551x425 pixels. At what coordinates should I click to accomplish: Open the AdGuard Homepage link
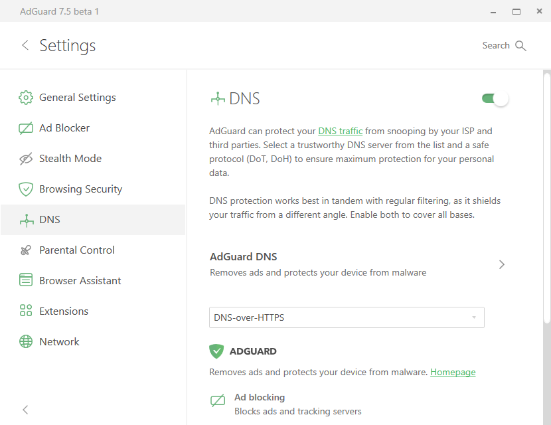[453, 372]
